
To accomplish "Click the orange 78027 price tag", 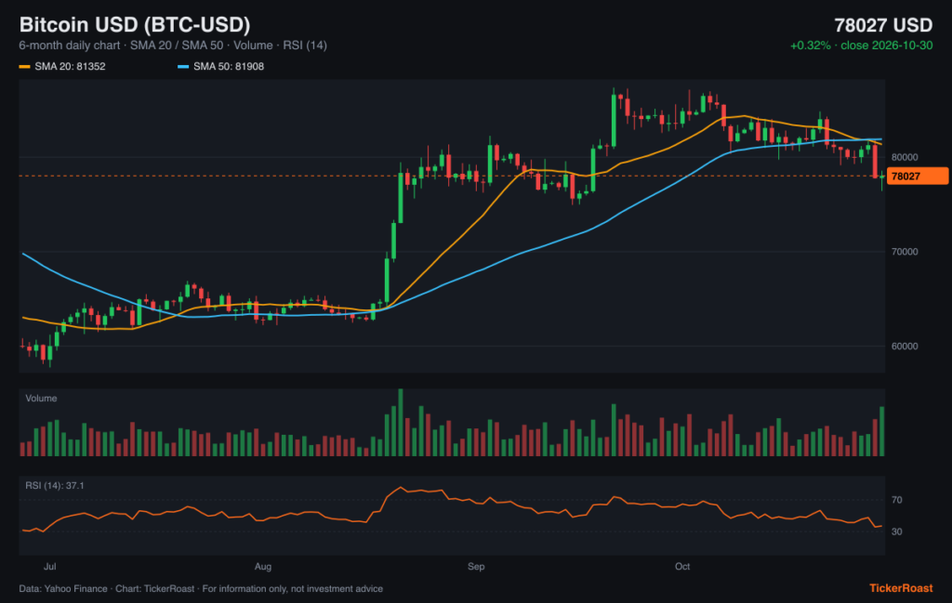I will (918, 177).
